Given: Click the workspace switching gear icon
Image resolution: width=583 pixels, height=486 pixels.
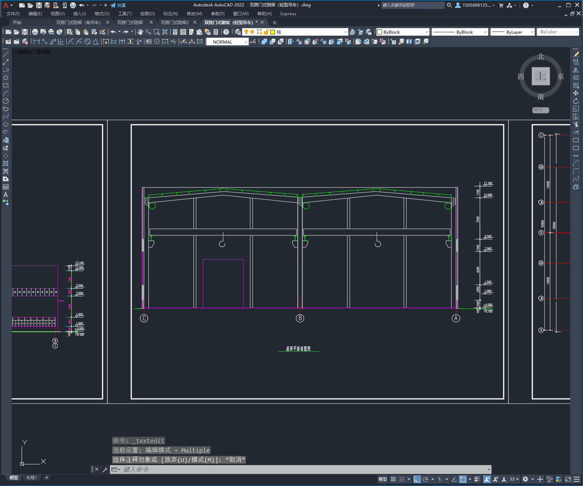Looking at the screenshot, I should click(525, 479).
